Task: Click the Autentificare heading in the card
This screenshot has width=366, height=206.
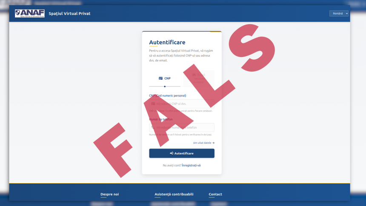Action: 167,42
